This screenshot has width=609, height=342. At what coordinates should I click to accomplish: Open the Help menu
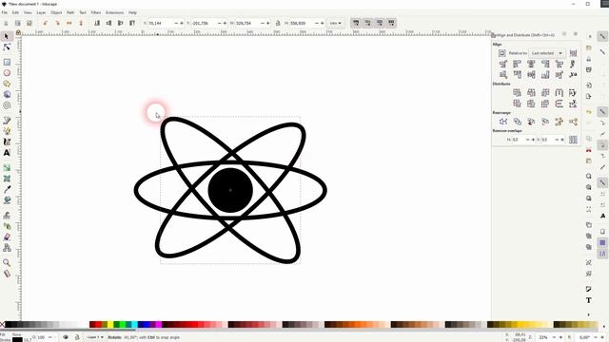click(x=132, y=12)
